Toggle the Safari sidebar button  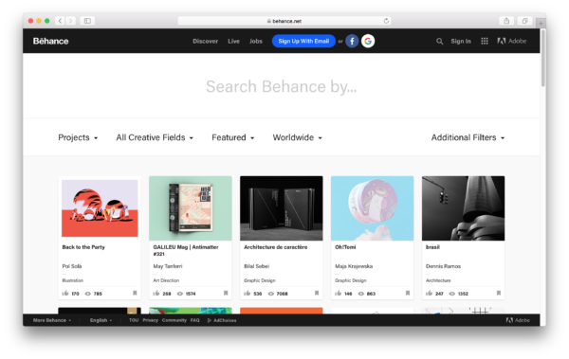coord(87,21)
